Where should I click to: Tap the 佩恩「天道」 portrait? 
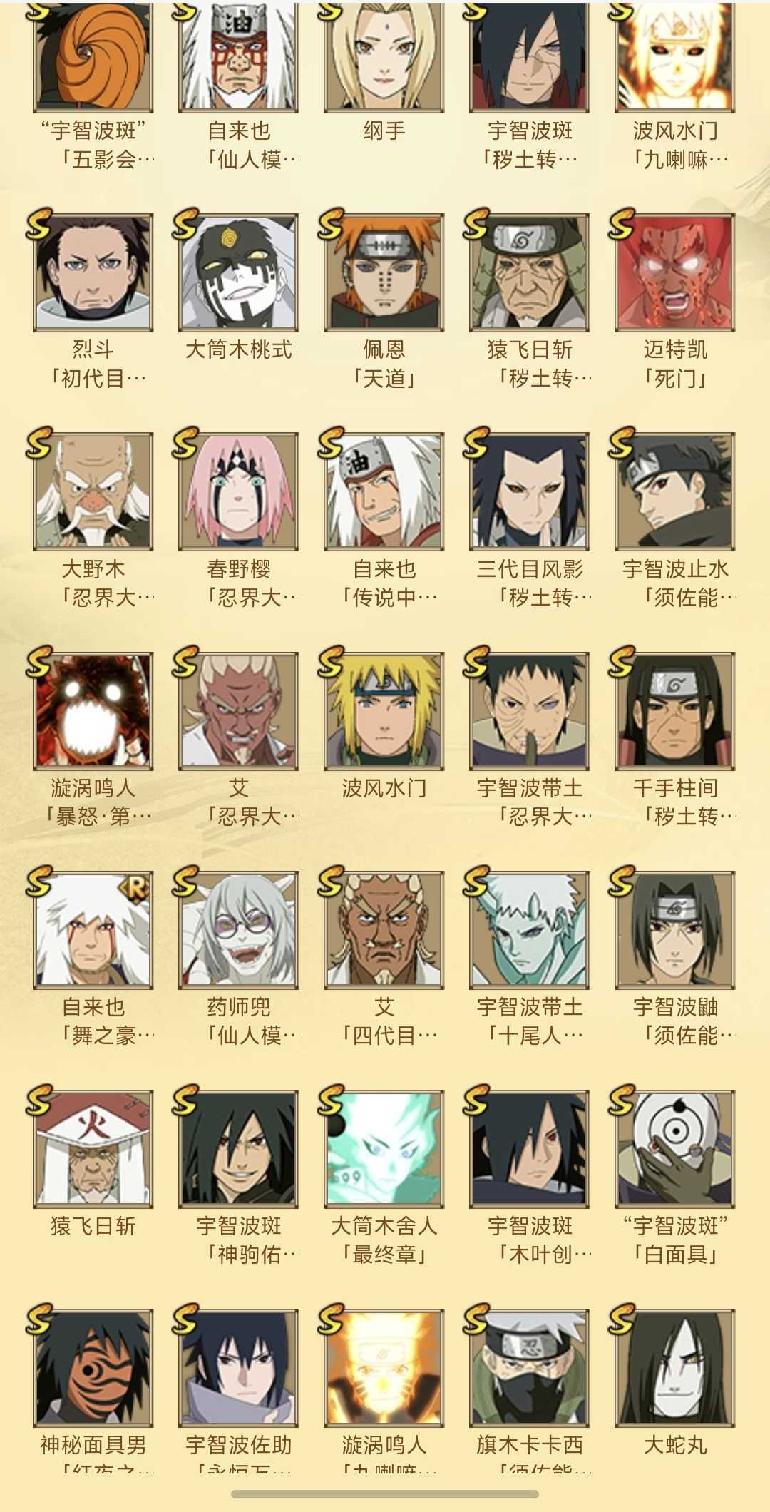pyautogui.click(x=384, y=272)
